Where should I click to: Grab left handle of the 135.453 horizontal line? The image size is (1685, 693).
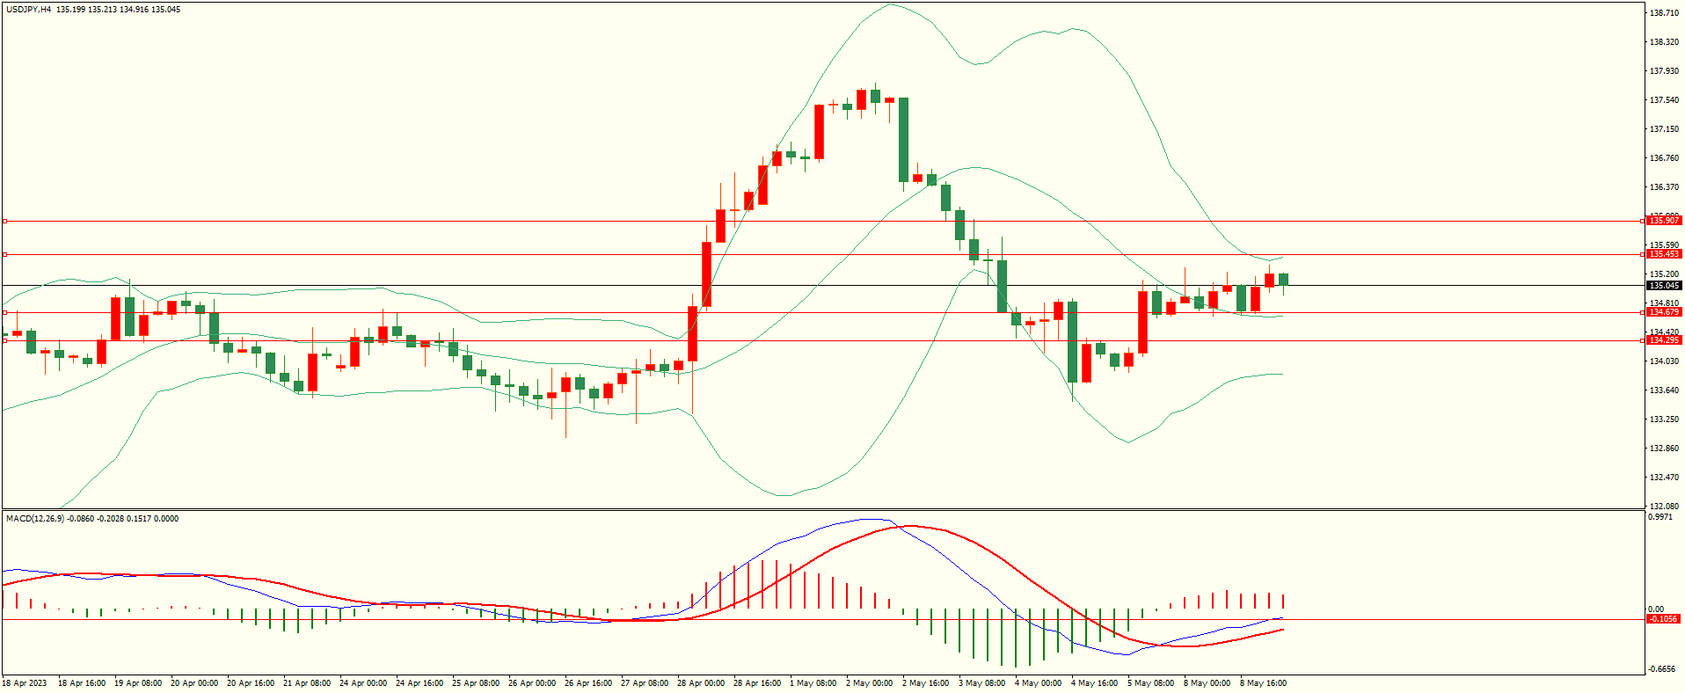pos(4,254)
